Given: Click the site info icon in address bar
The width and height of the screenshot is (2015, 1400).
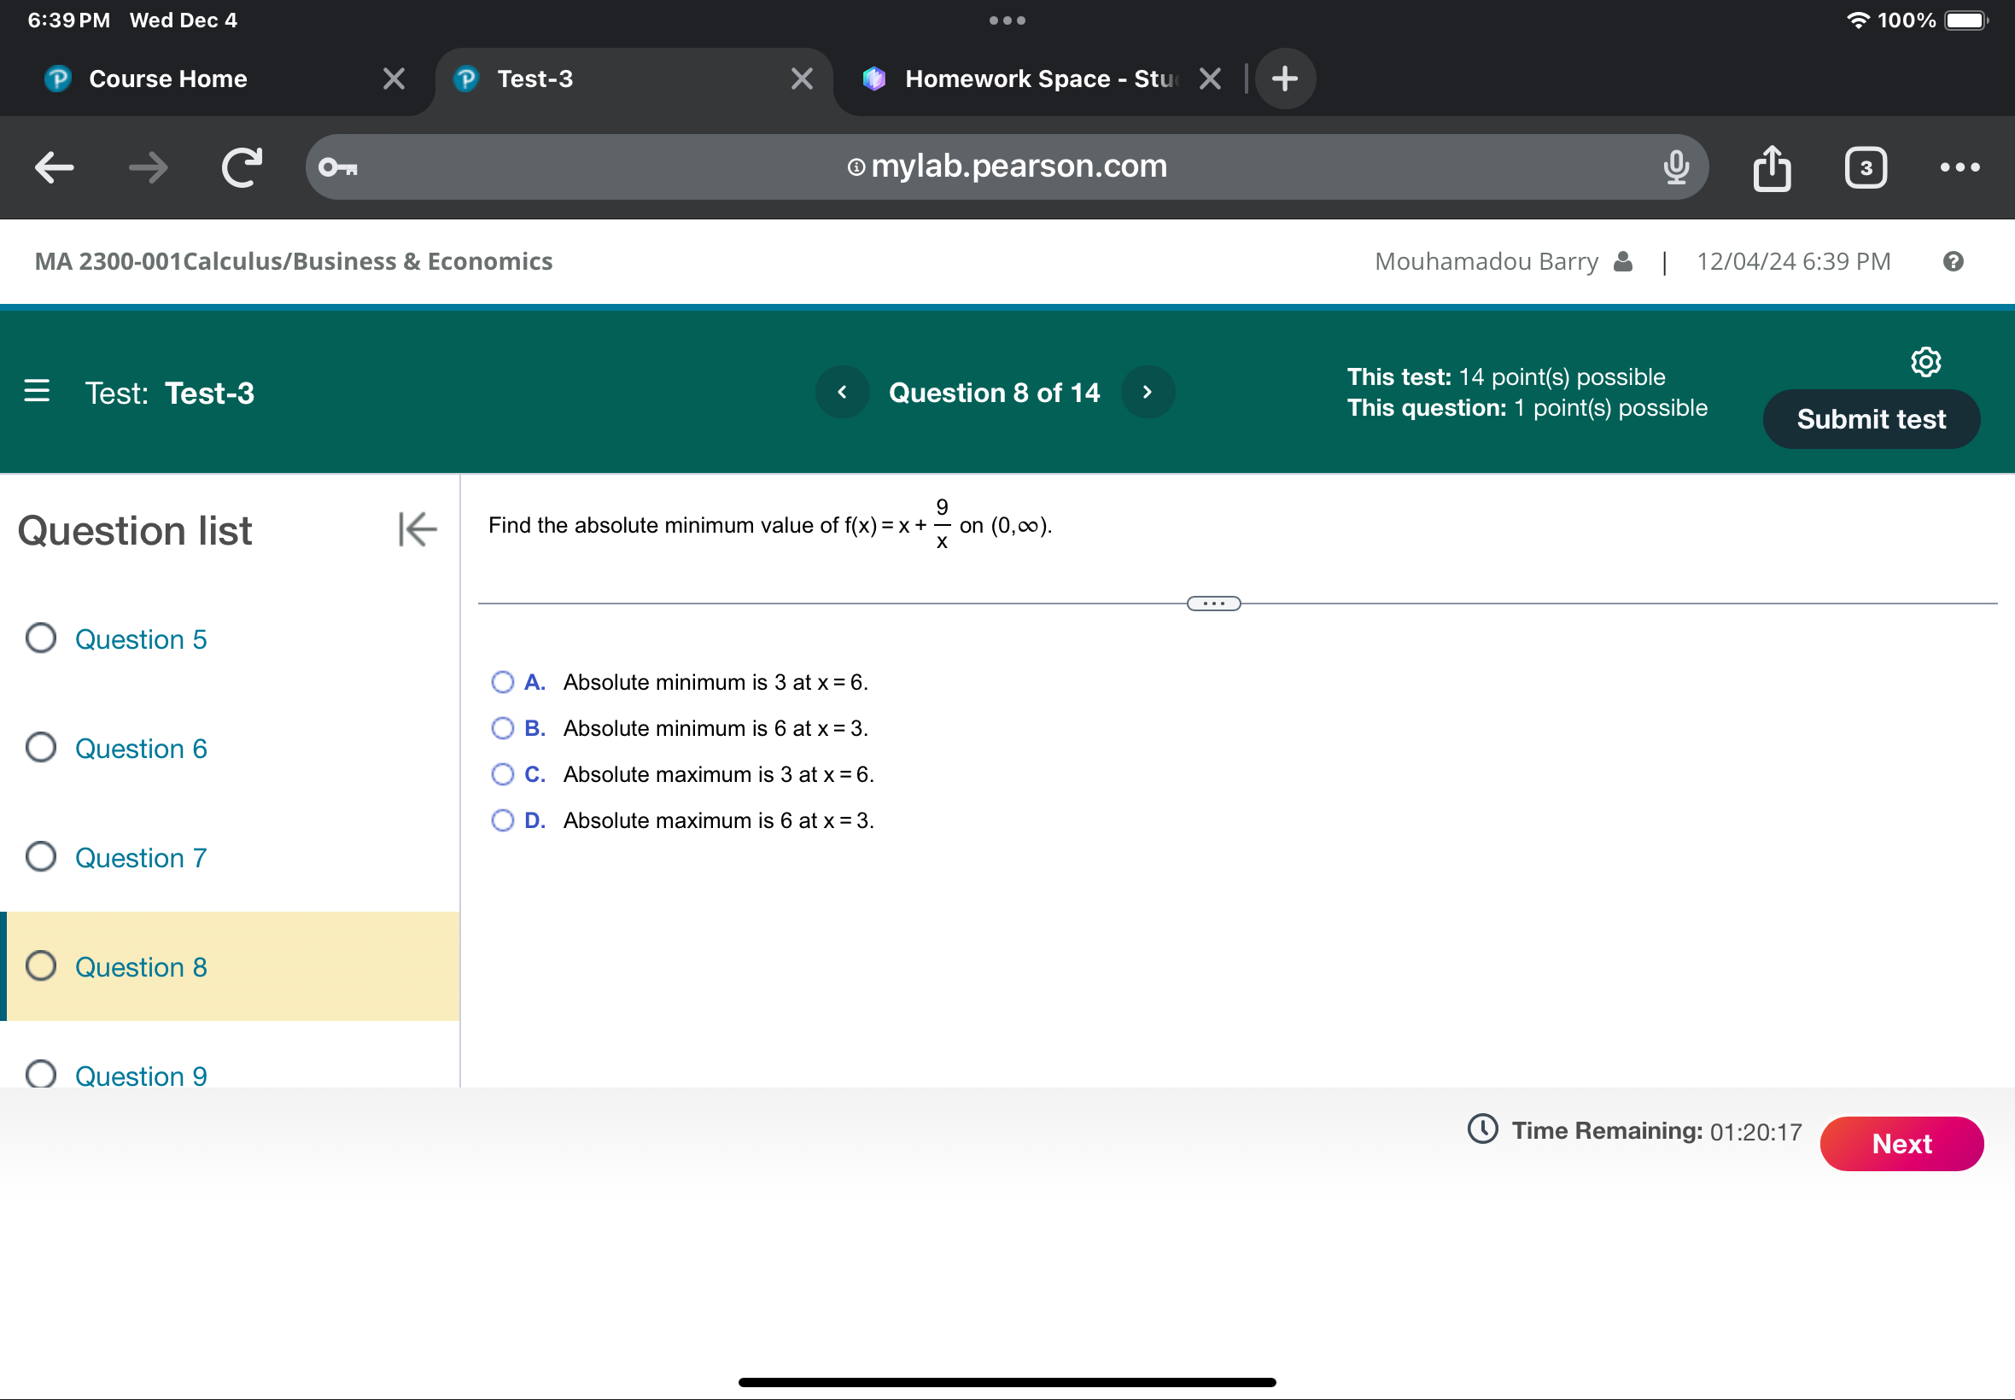Looking at the screenshot, I should pos(856,166).
